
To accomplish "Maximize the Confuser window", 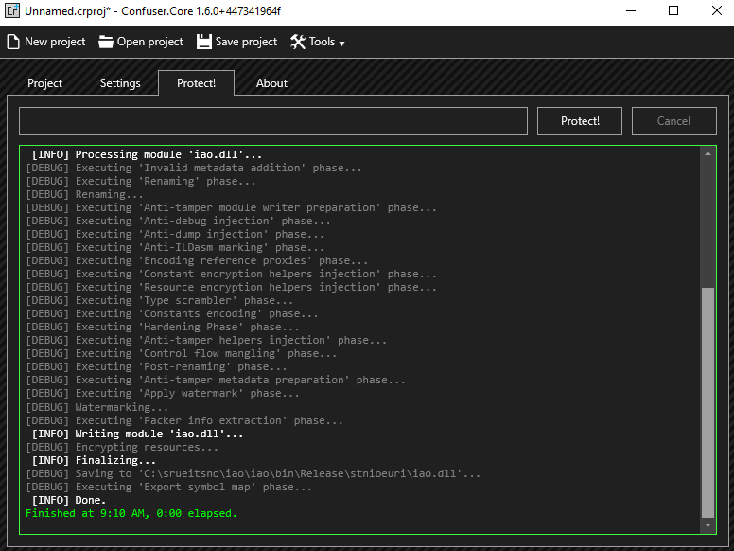I will (673, 11).
